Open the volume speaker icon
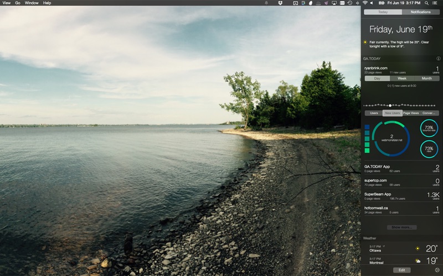This screenshot has width=443, height=276. pyautogui.click(x=372, y=3)
